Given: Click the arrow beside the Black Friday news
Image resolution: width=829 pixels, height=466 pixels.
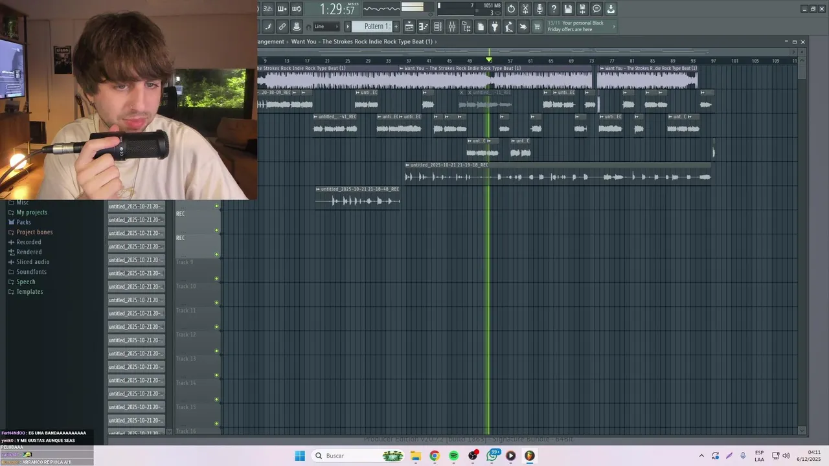Looking at the screenshot, I should point(614,27).
